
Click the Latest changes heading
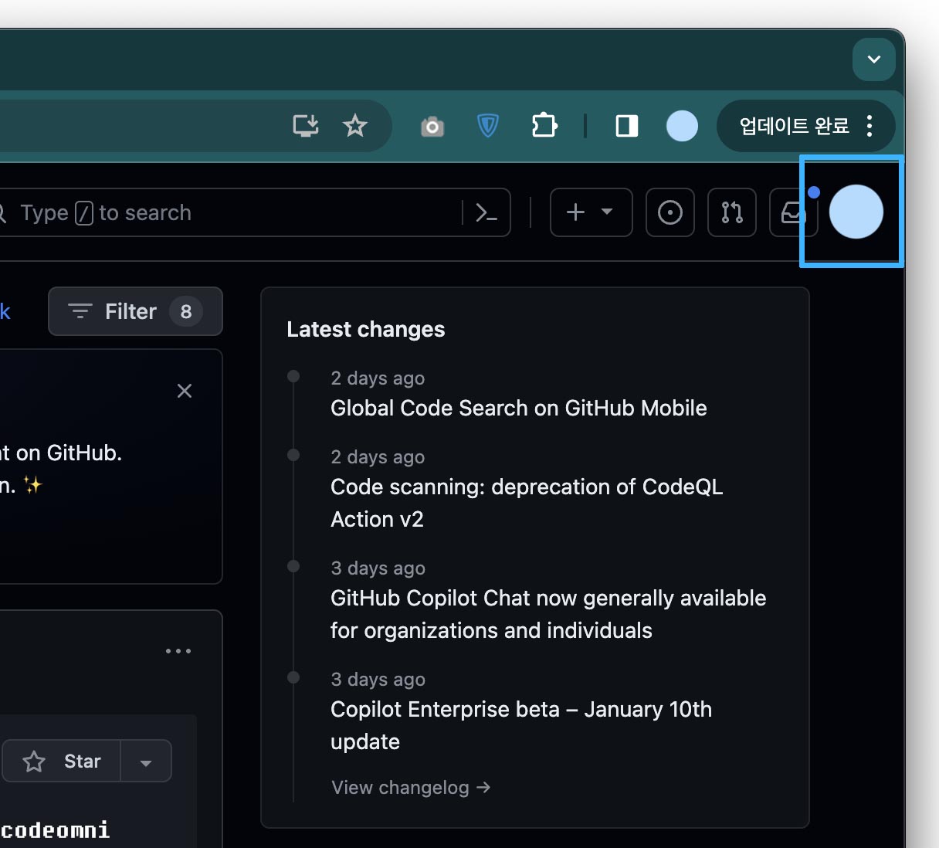click(366, 329)
